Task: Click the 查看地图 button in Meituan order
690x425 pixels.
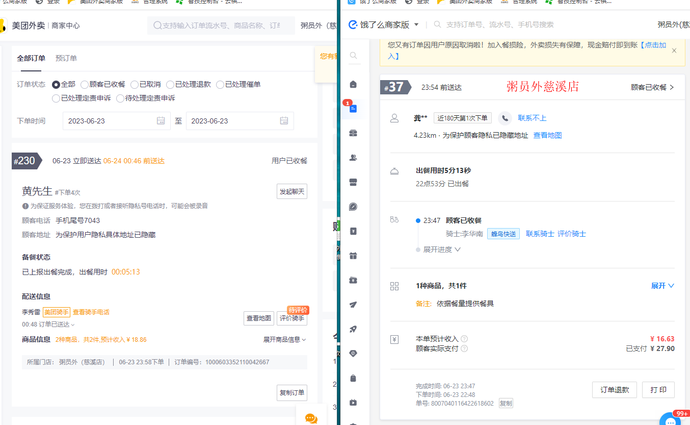Action: point(259,318)
